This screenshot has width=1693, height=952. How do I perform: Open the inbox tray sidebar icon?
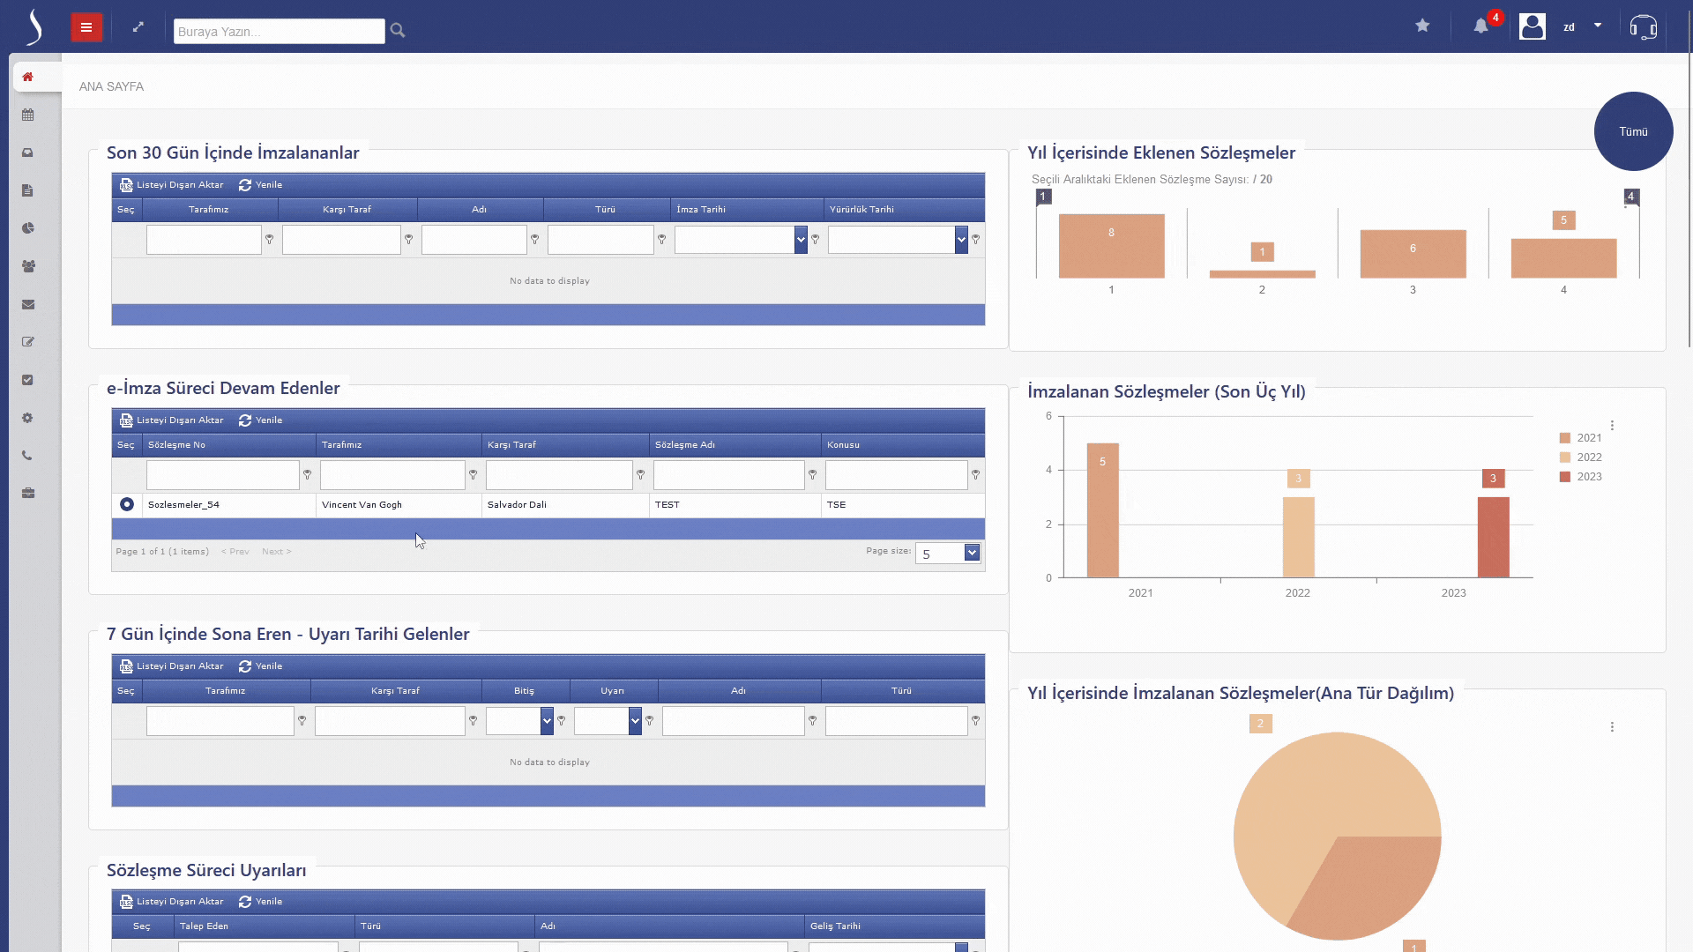pyautogui.click(x=28, y=152)
